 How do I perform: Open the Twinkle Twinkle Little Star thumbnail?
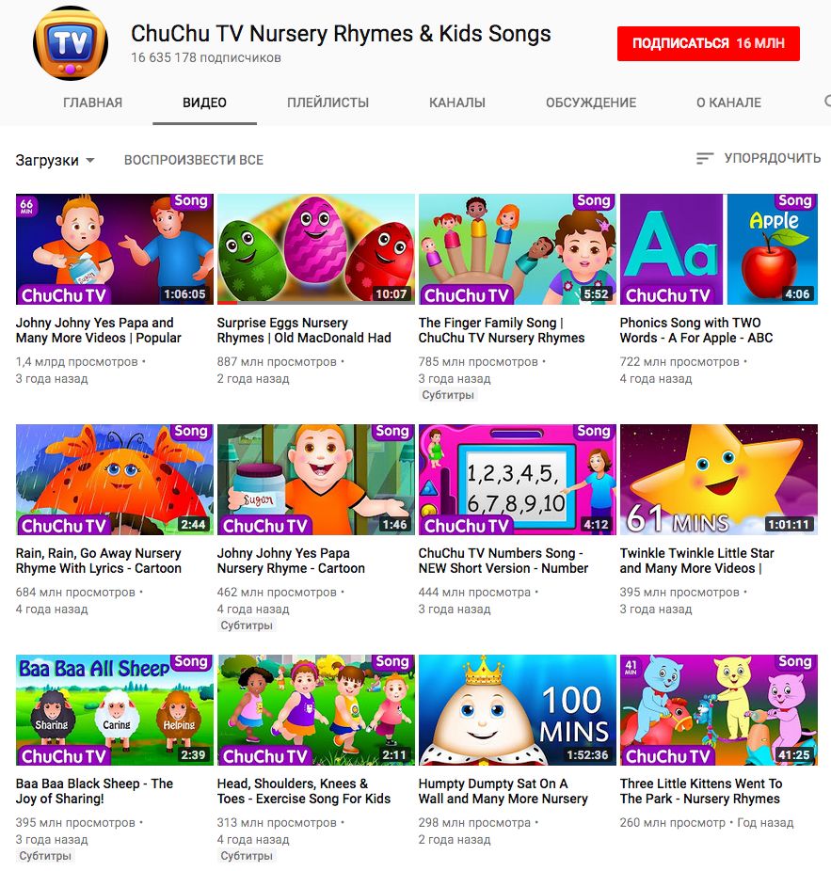719,480
